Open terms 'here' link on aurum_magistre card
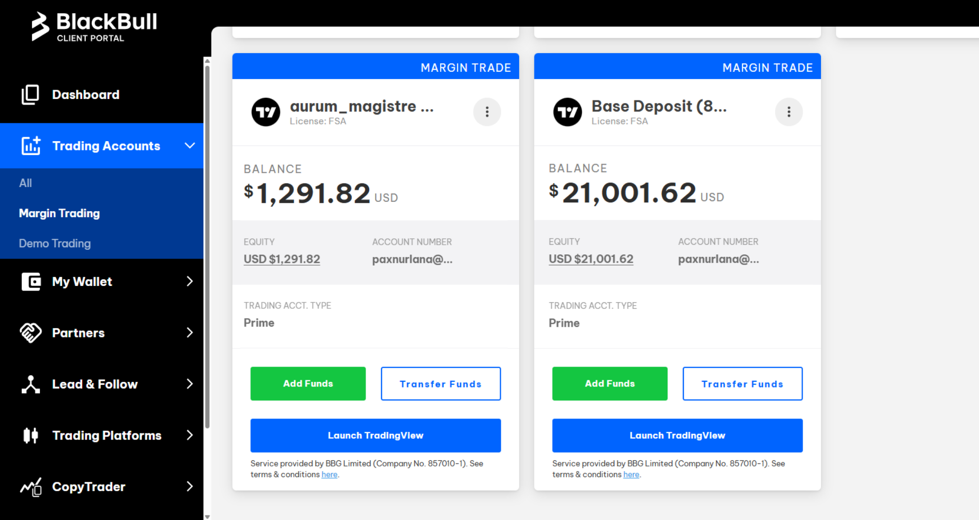979x520 pixels. point(329,475)
